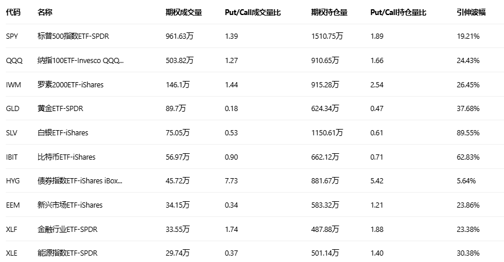Click the 代码 column header
Screen dimensions: 504x262
pyautogui.click(x=13, y=12)
